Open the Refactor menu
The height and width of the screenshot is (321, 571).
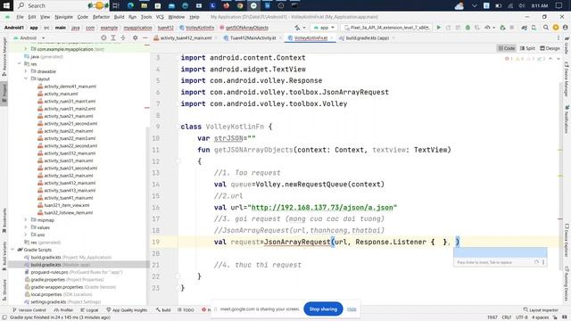pyautogui.click(x=101, y=17)
